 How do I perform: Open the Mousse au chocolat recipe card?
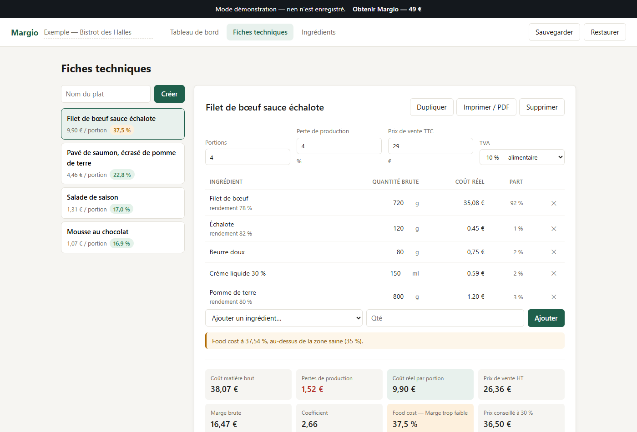coord(123,237)
